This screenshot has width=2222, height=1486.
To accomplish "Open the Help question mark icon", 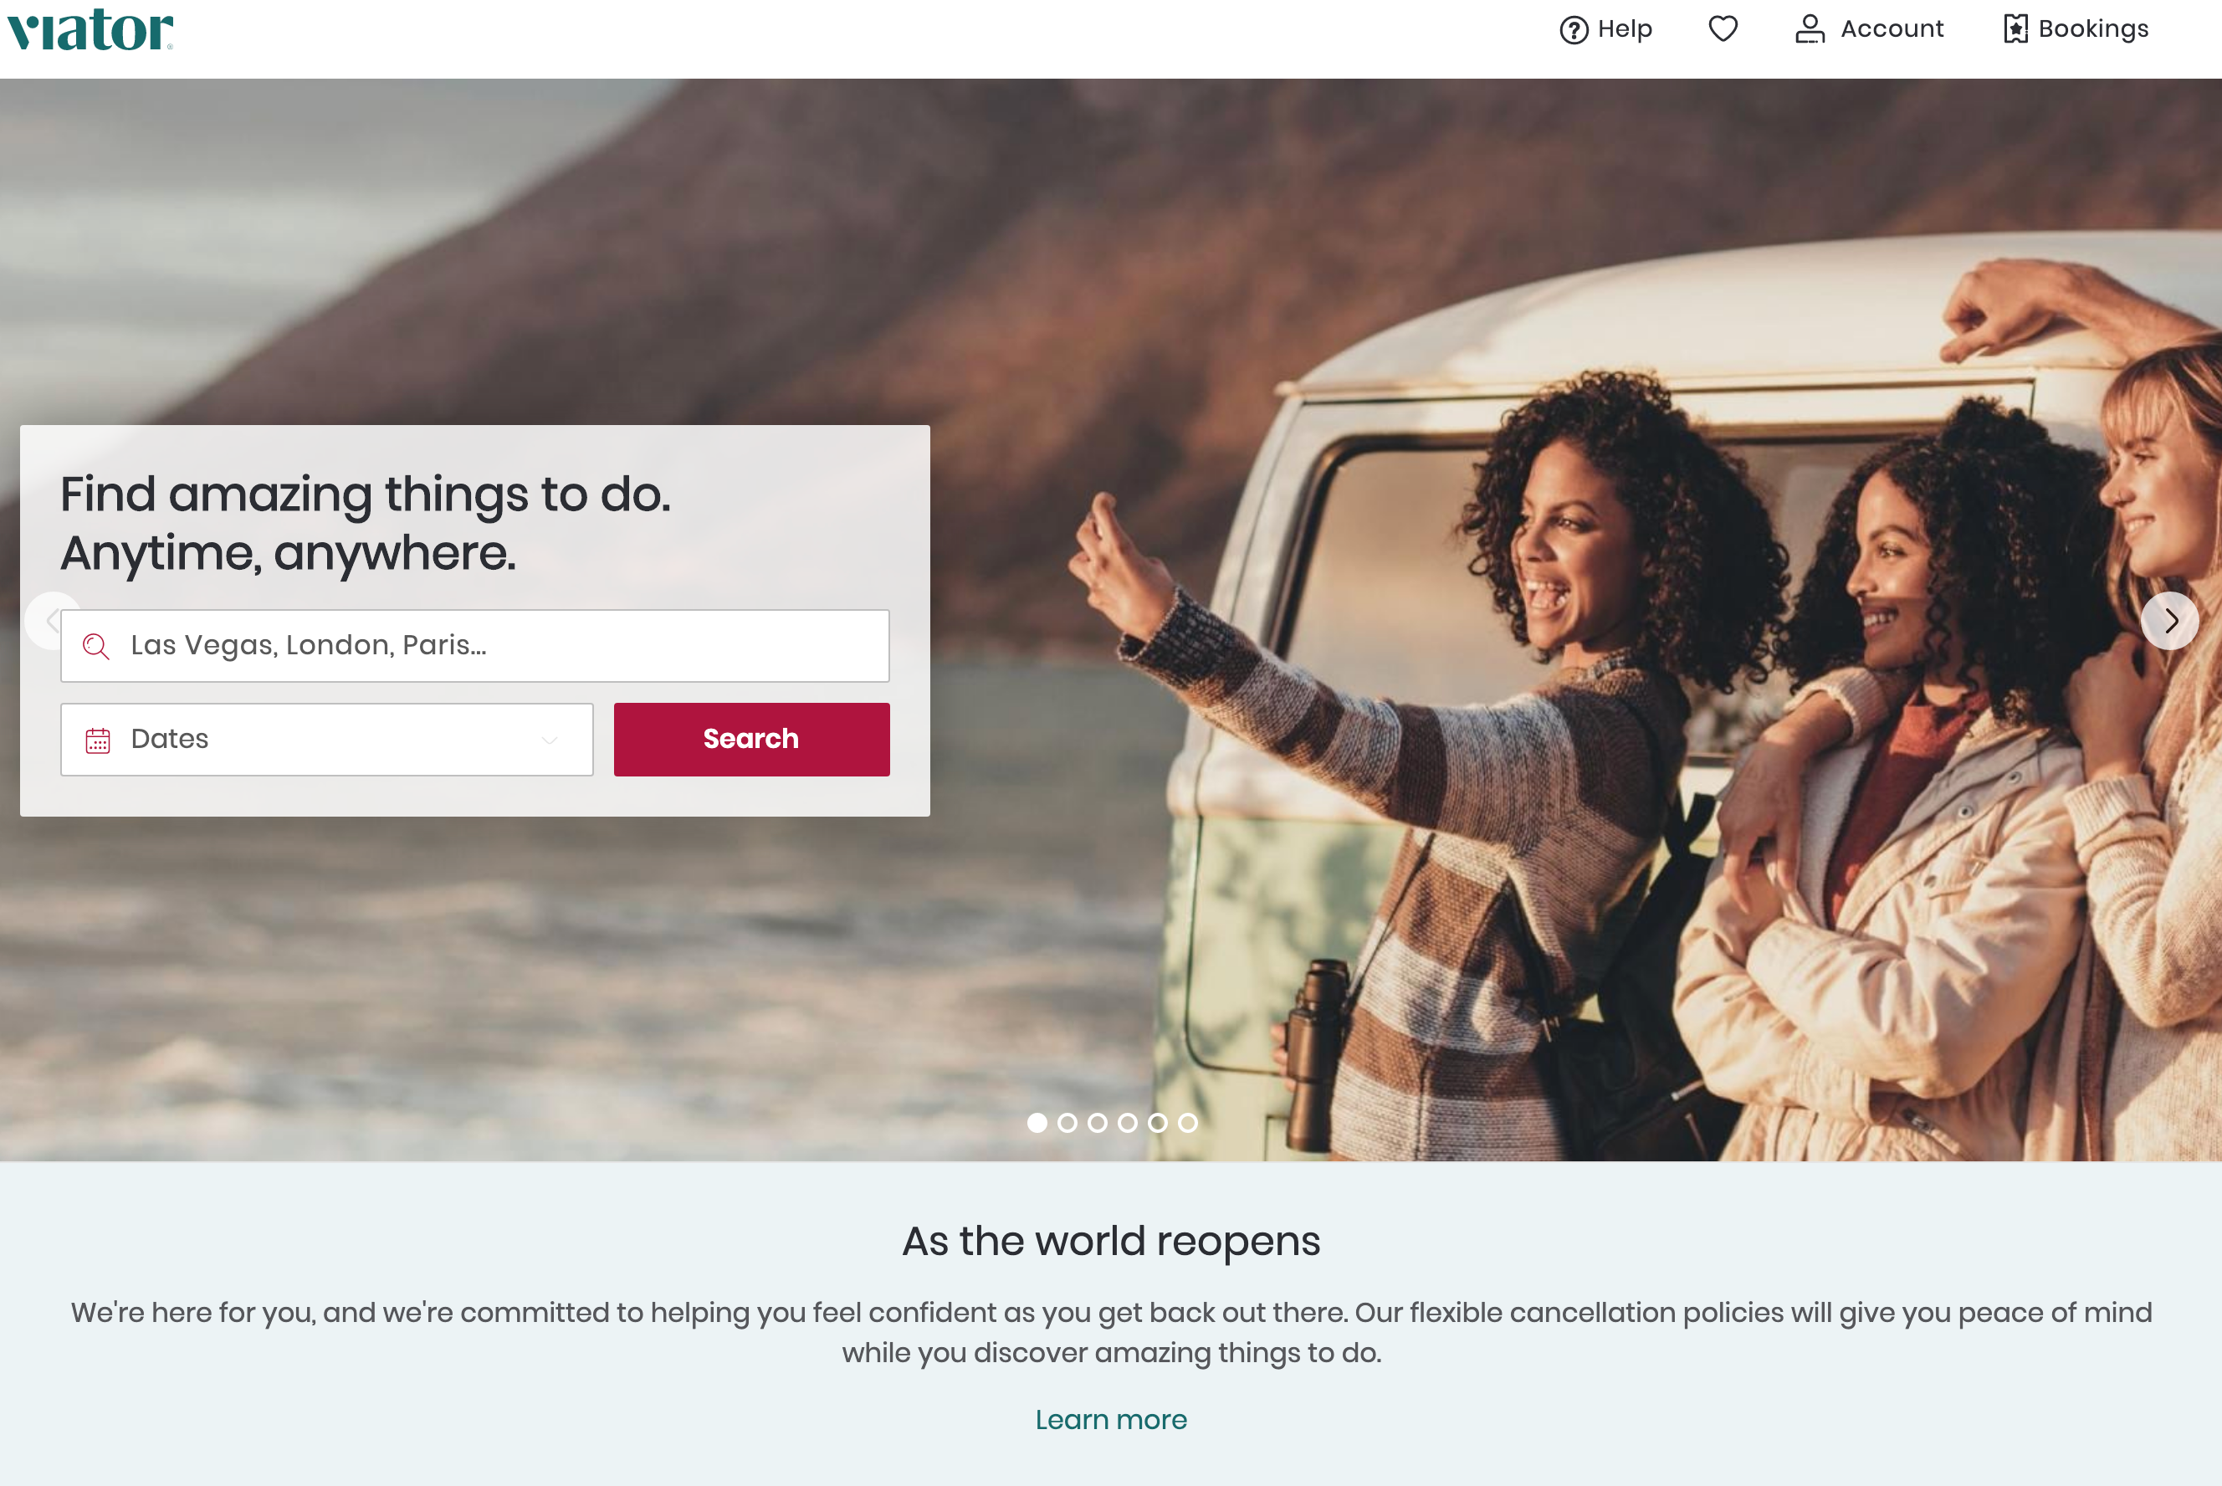I will 1573,30.
